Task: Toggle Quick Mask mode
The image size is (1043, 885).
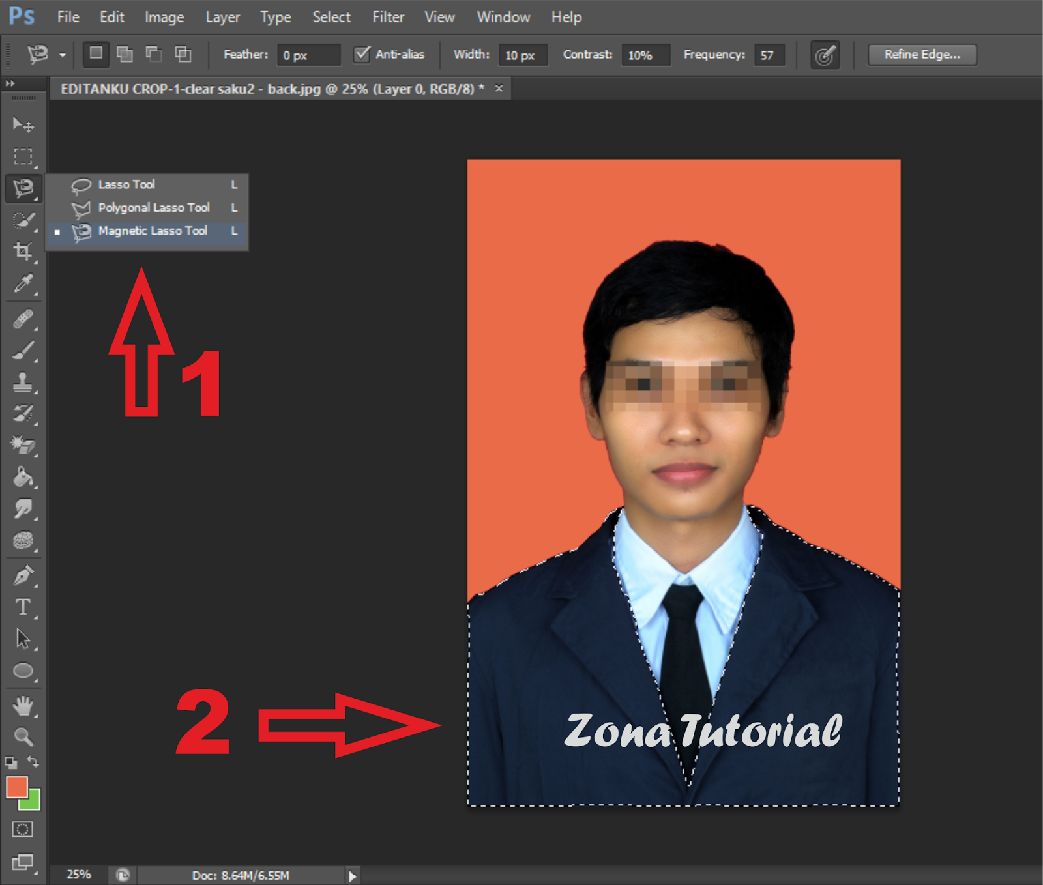Action: click(22, 829)
